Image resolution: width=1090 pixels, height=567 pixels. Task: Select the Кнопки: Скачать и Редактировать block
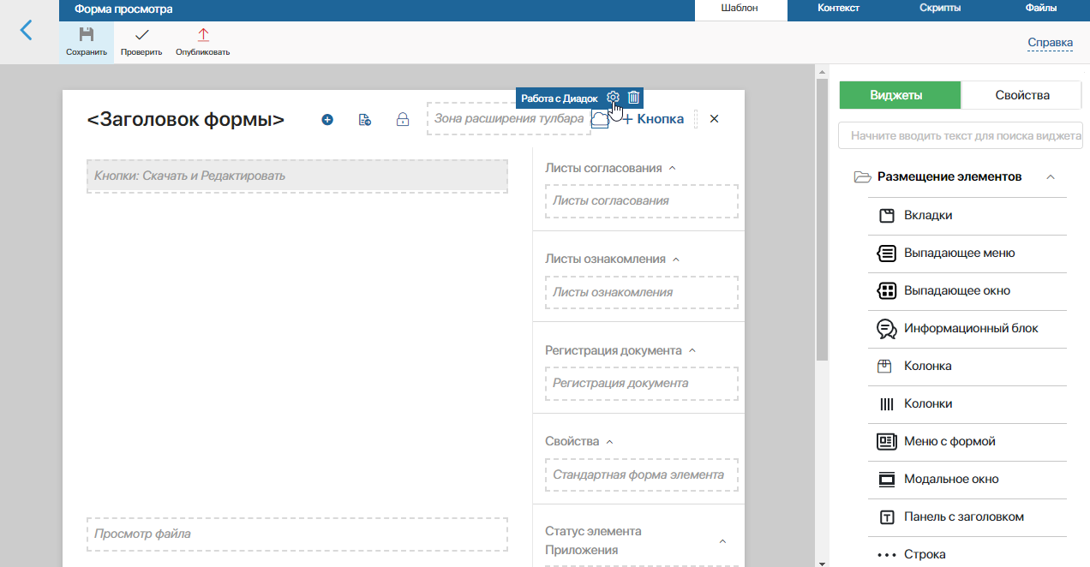coord(297,176)
